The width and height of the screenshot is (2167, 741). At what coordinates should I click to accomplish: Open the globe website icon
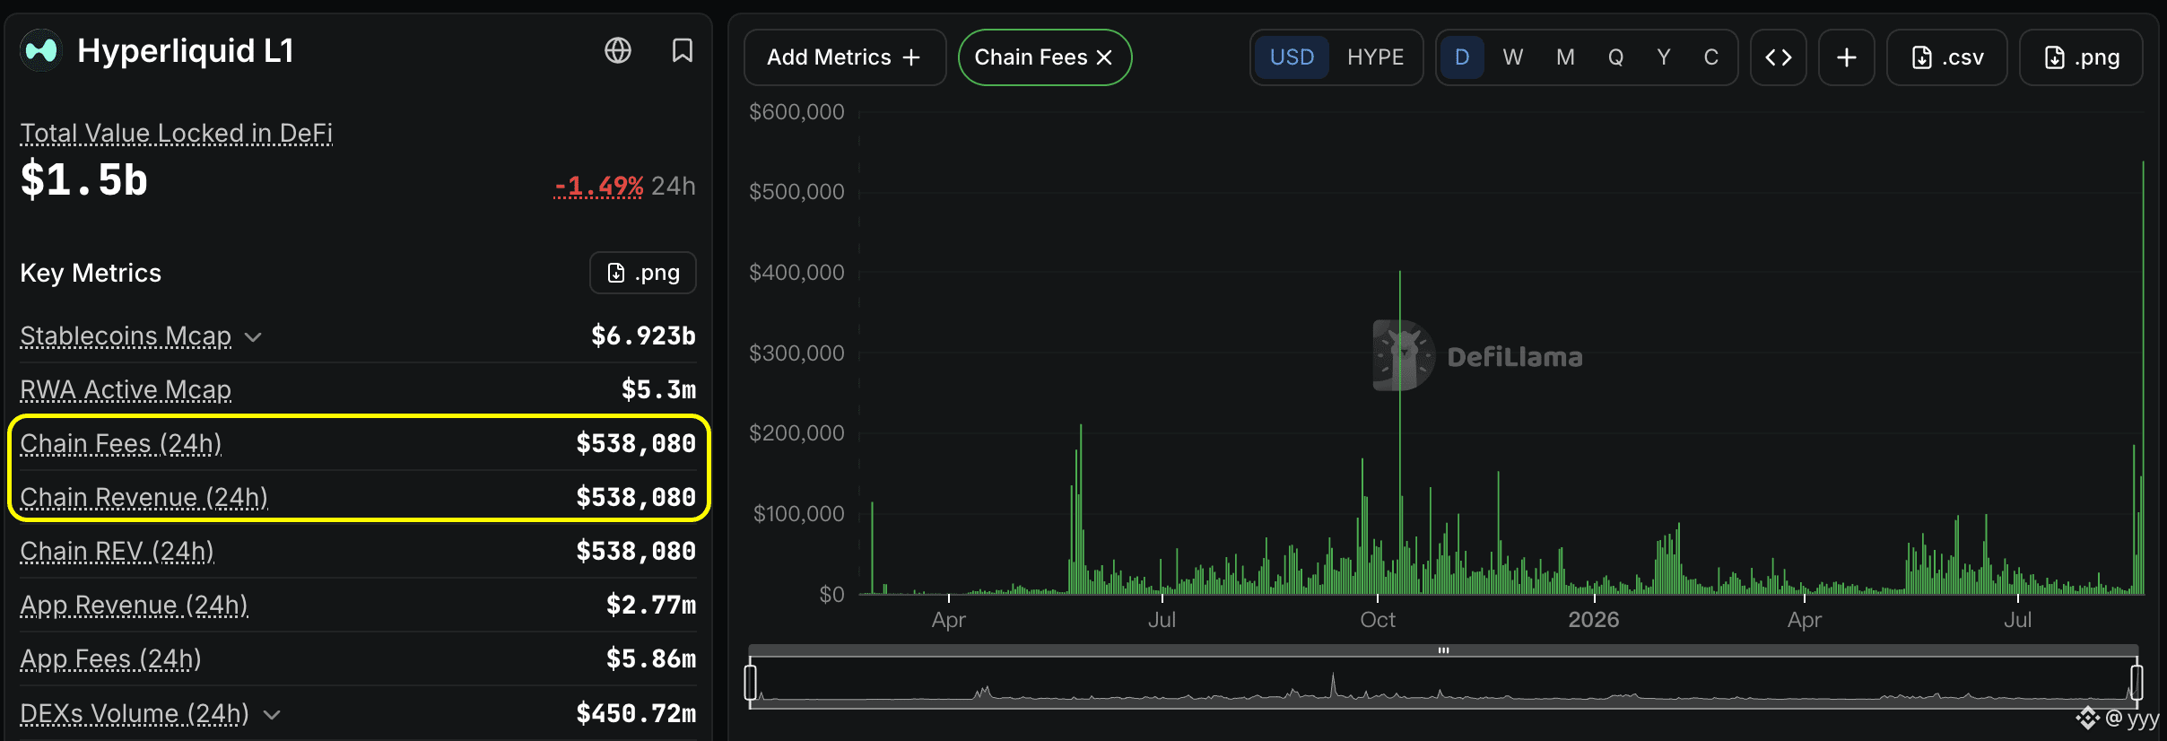(618, 50)
